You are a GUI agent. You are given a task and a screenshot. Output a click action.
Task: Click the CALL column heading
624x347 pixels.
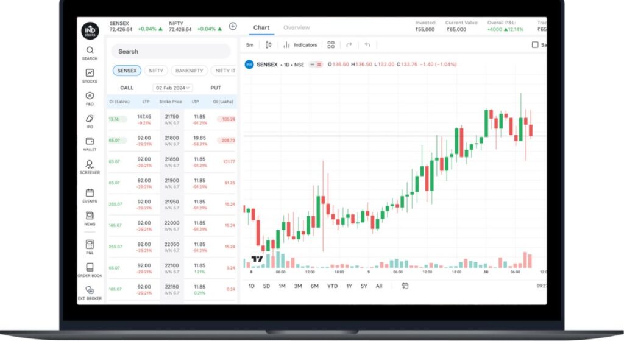(127, 88)
